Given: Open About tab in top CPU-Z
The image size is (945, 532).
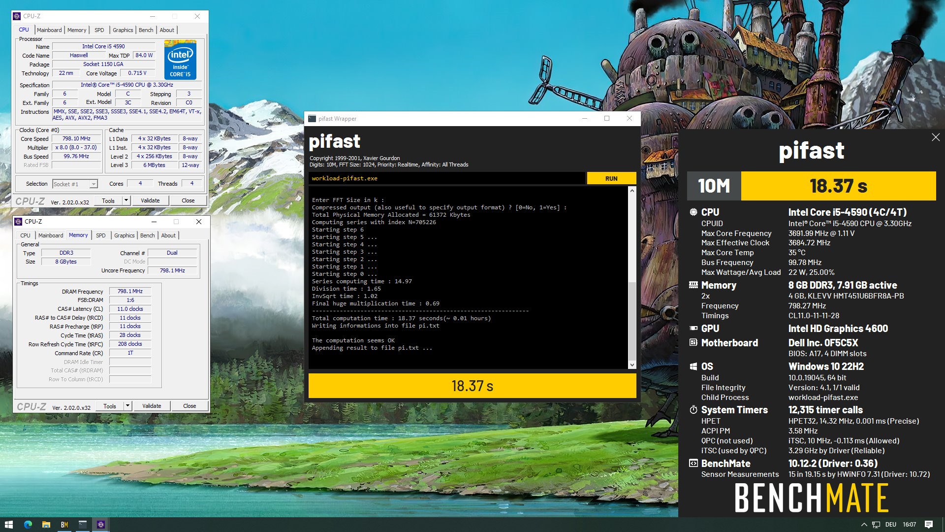Looking at the screenshot, I should [167, 30].
